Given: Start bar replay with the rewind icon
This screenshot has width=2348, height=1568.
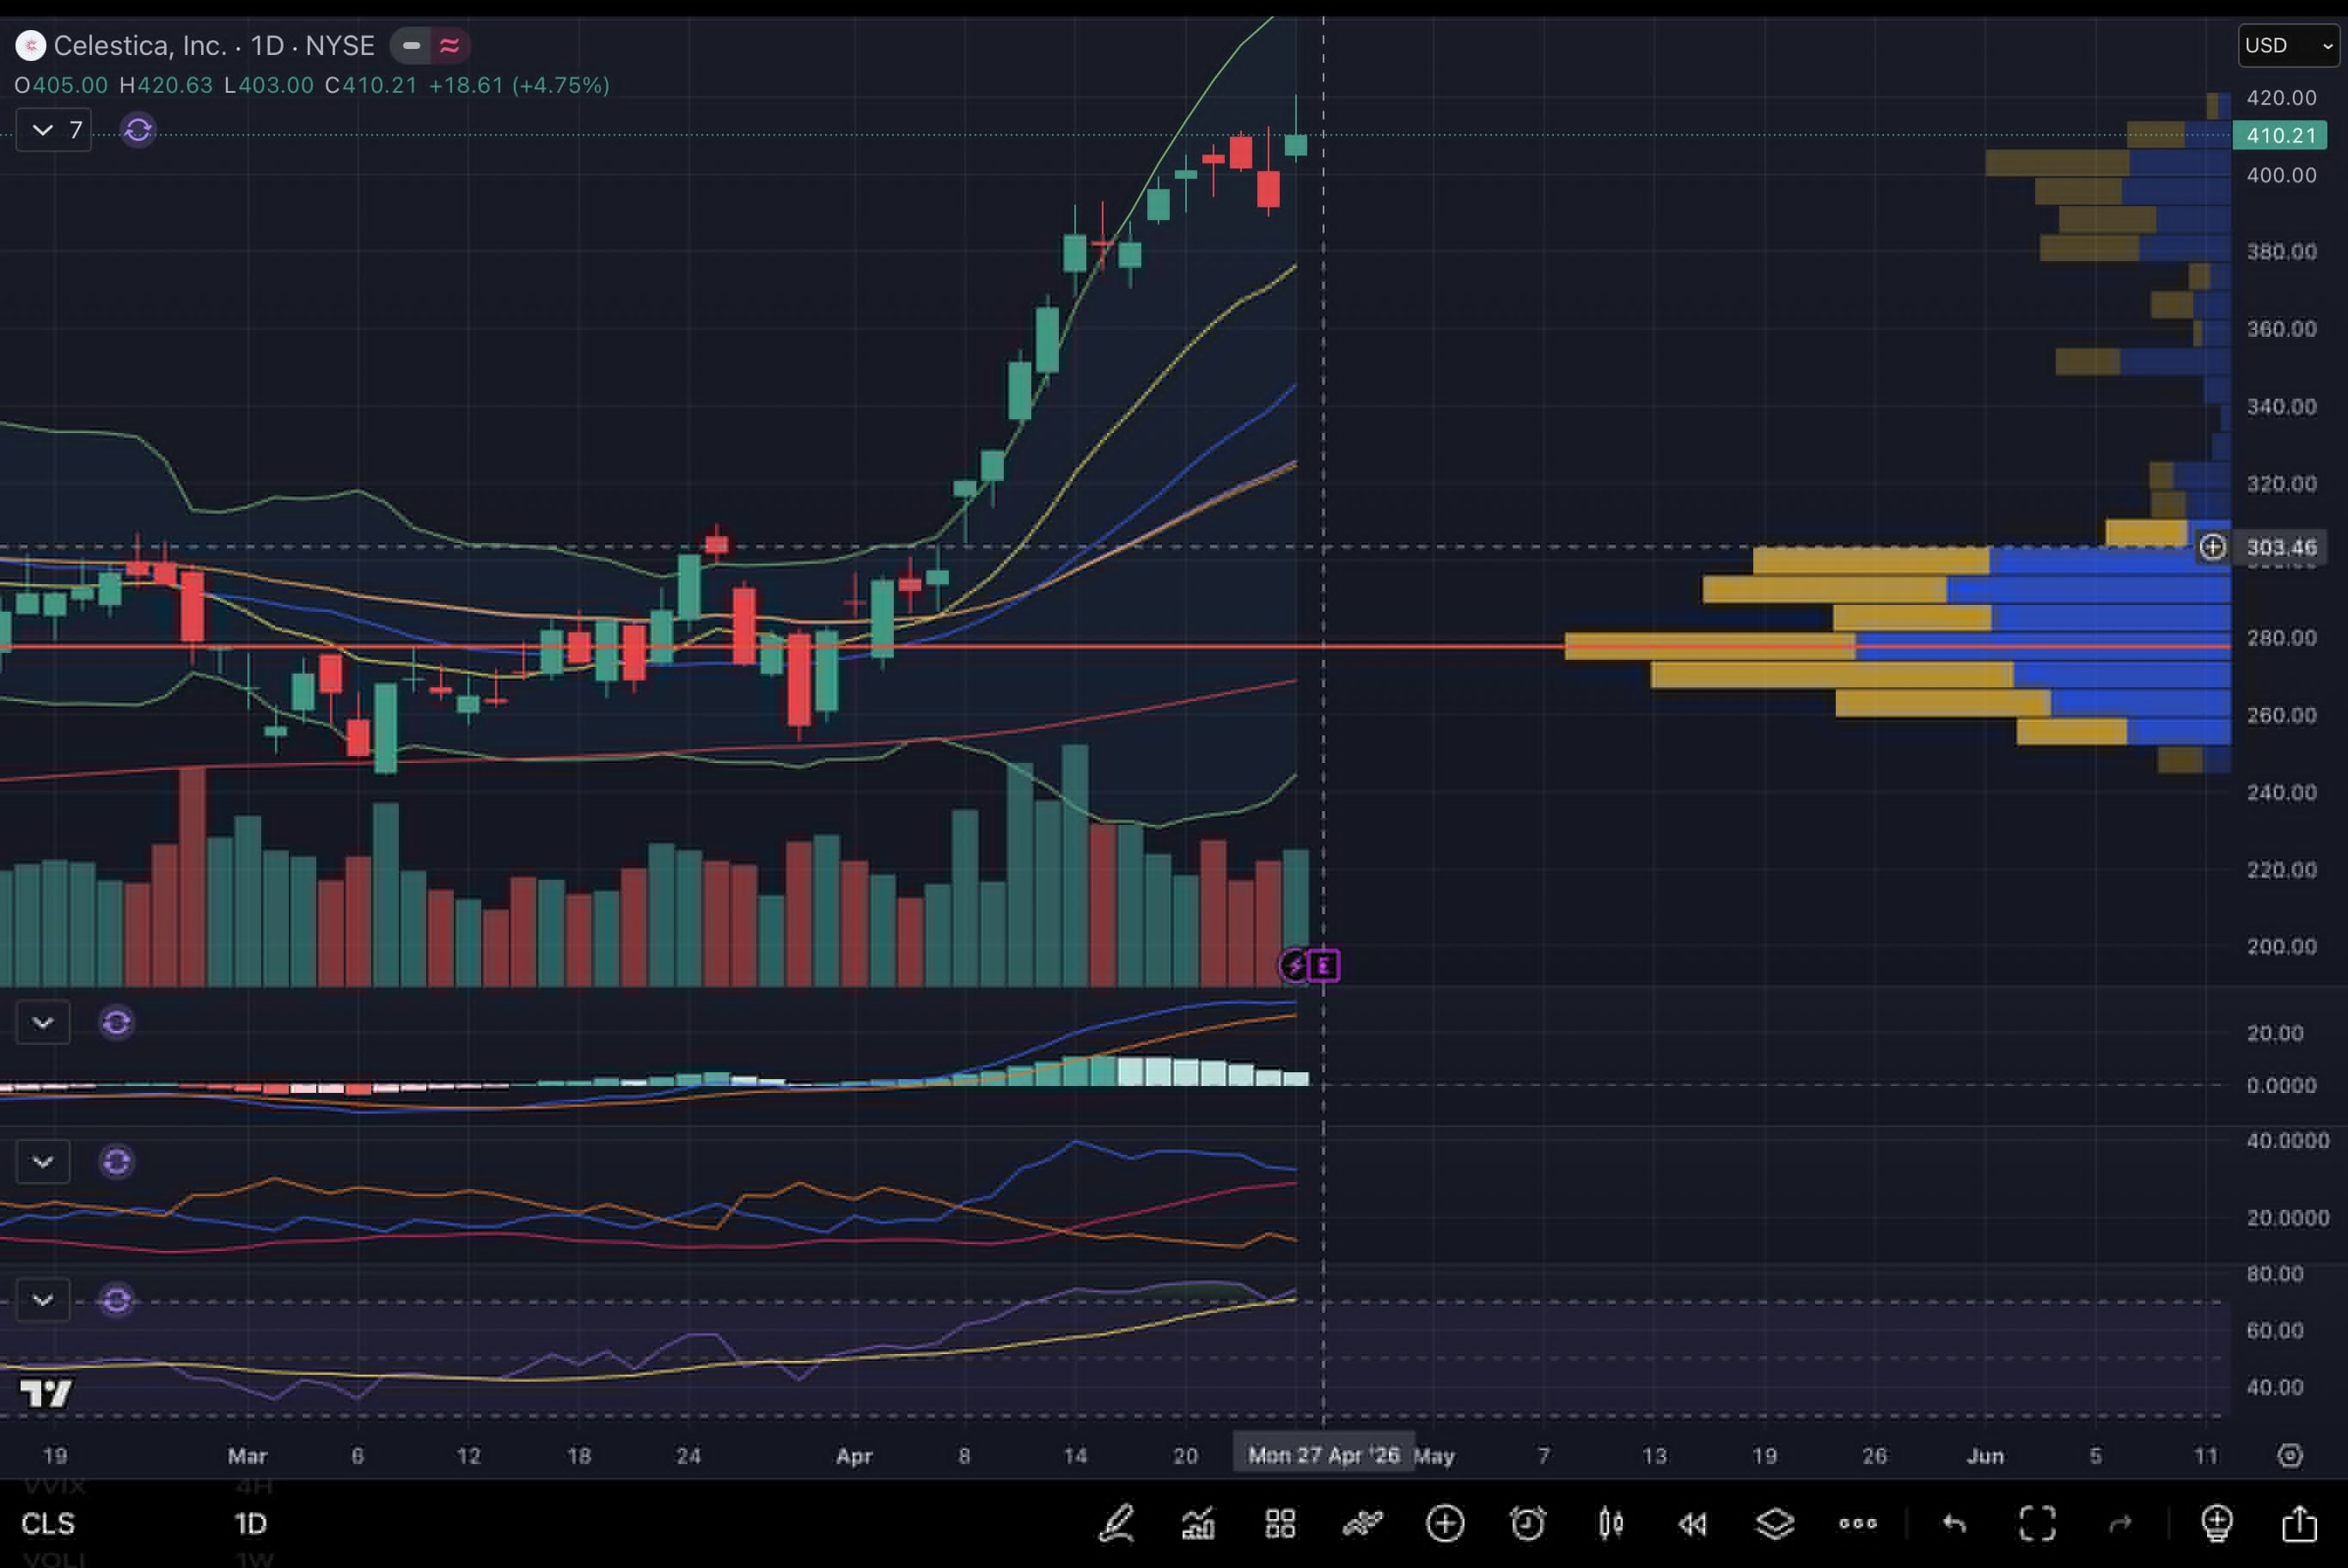Looking at the screenshot, I should point(1692,1524).
